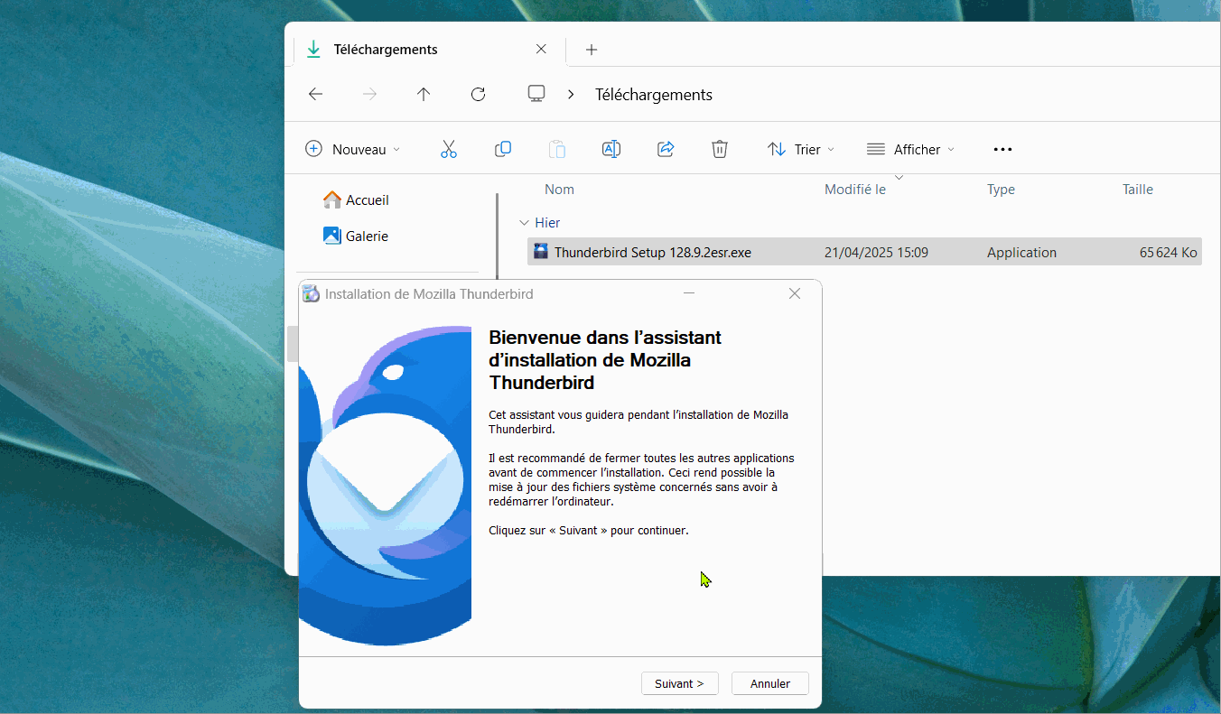Click the computer icon in address bar
The image size is (1221, 714).
(536, 94)
